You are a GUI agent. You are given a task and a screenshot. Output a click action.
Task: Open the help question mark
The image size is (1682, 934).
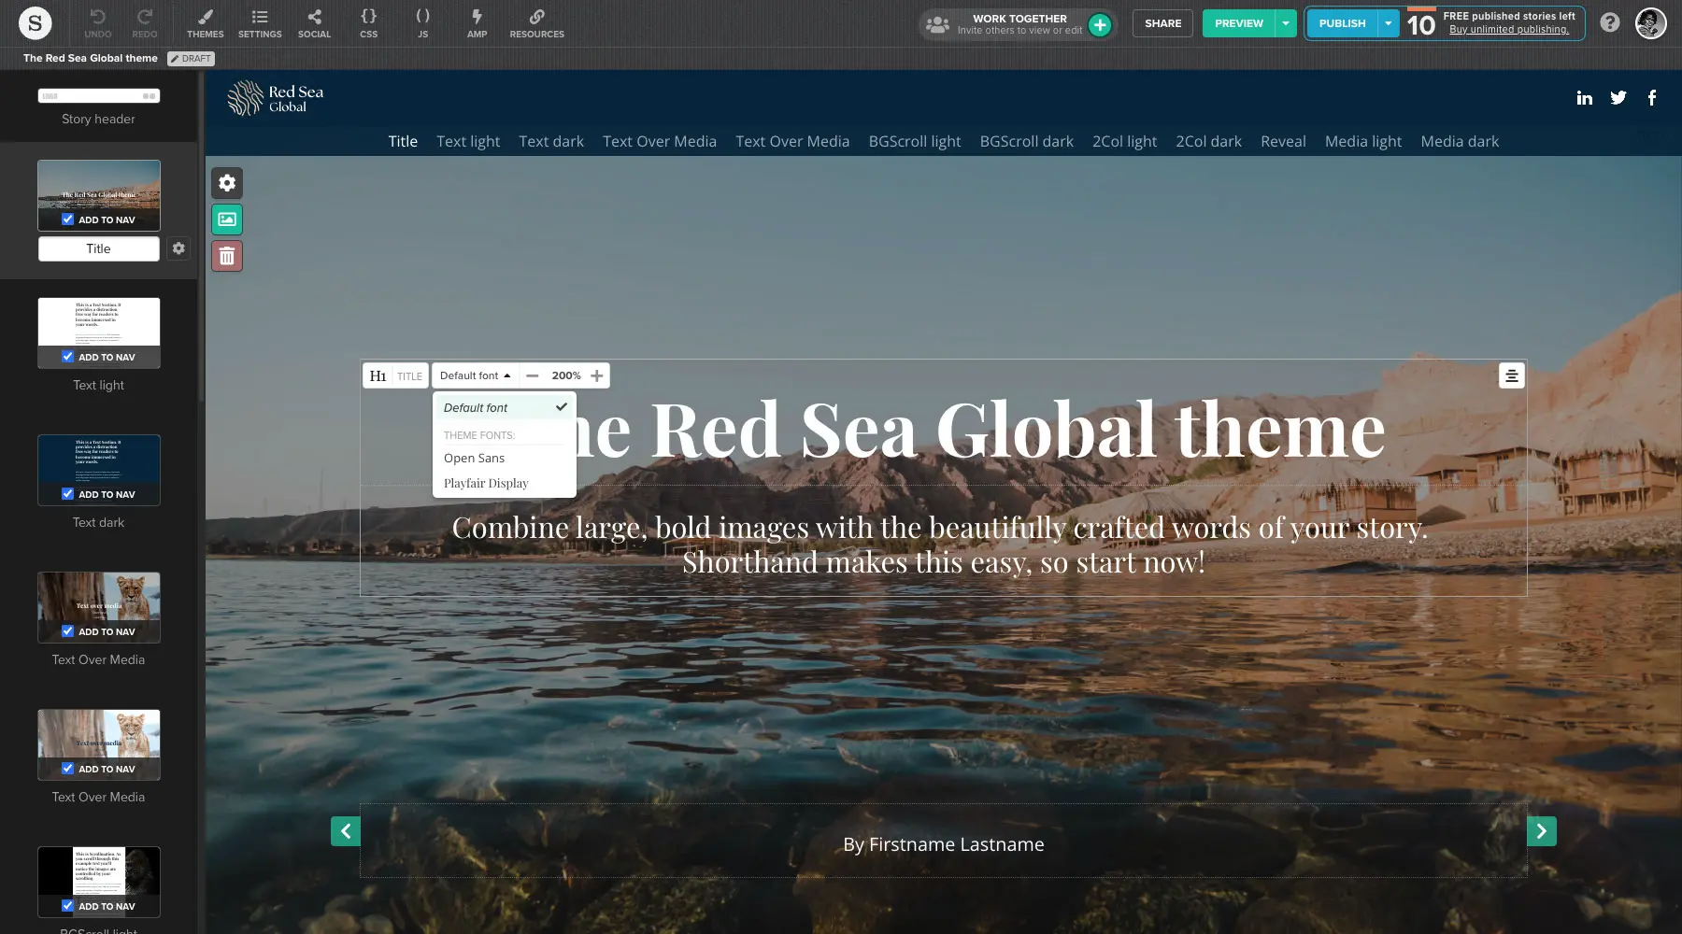(1609, 22)
